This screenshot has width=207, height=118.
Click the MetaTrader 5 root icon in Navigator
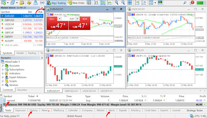tap(3, 62)
